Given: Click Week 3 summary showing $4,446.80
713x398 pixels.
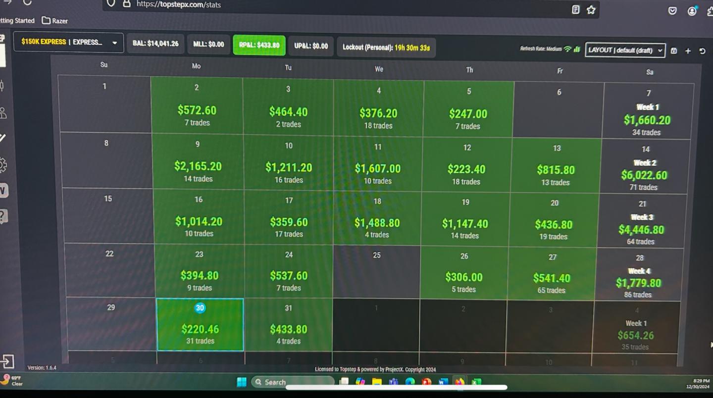Looking at the screenshot, I should coord(641,221).
